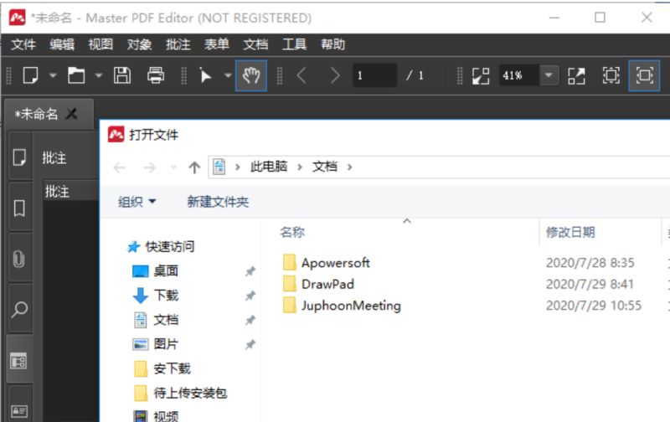
Task: Open the New document dropdown arrow
Action: pyautogui.click(x=53, y=75)
